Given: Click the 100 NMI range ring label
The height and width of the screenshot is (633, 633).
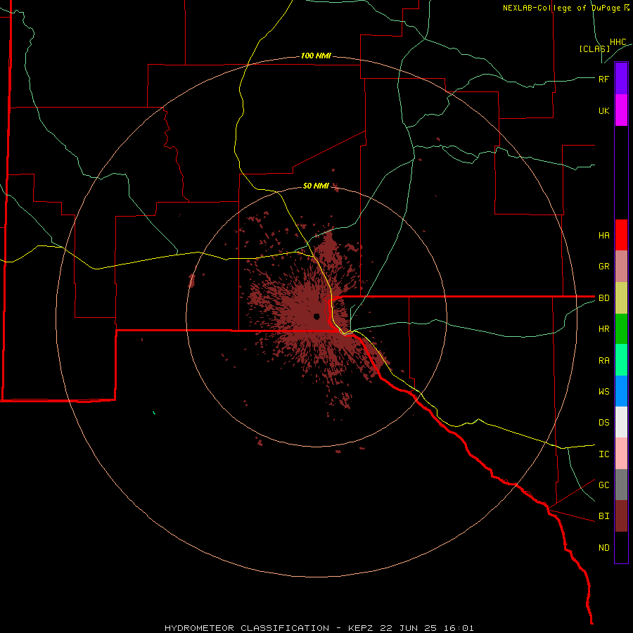Looking at the screenshot, I should point(316,56).
